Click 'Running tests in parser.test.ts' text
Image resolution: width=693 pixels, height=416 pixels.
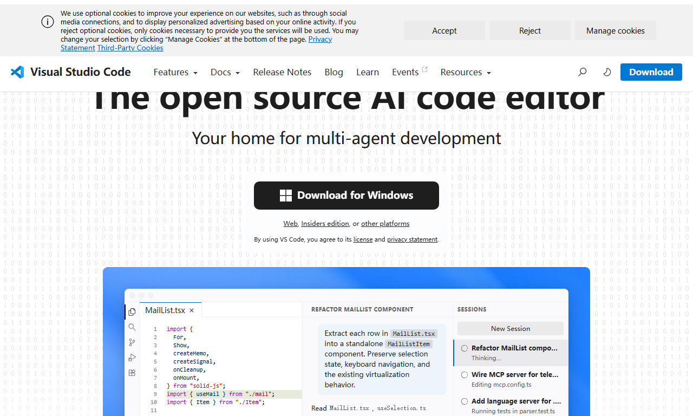pos(513,411)
